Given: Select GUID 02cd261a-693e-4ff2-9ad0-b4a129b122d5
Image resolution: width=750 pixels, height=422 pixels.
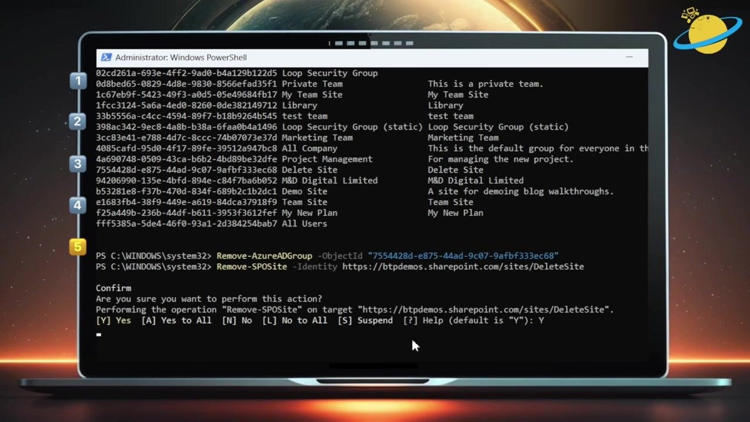Looking at the screenshot, I should pyautogui.click(x=186, y=73).
